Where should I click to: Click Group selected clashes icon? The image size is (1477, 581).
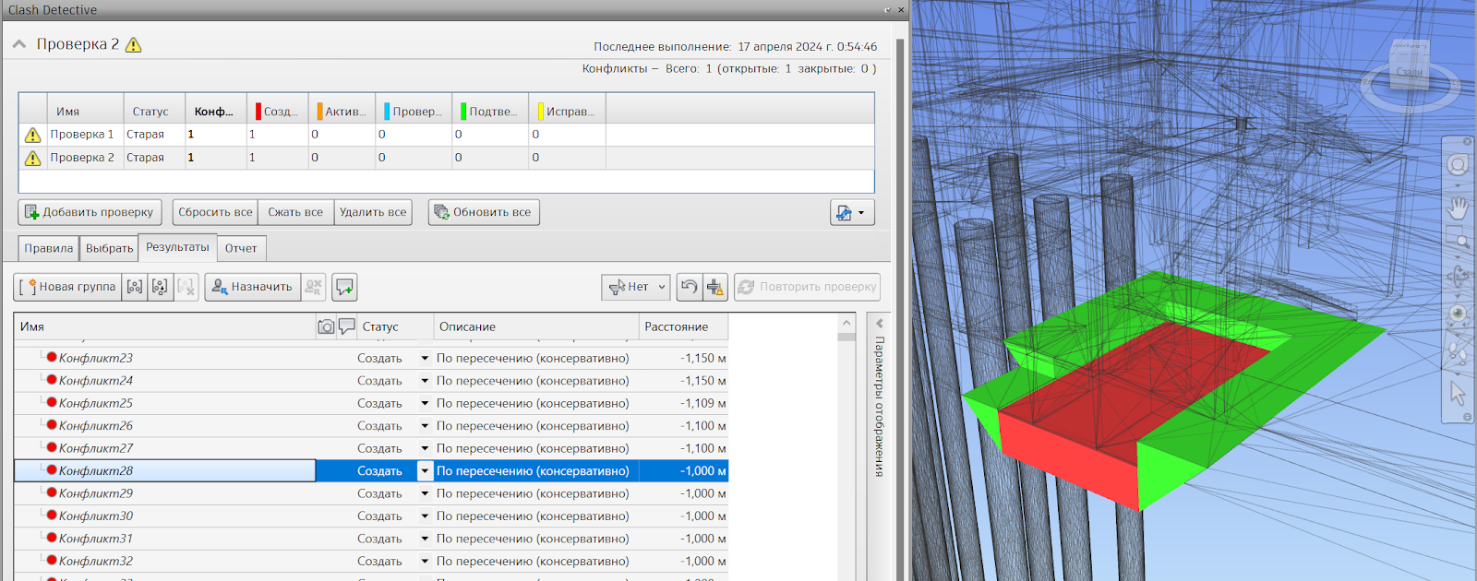(x=135, y=287)
